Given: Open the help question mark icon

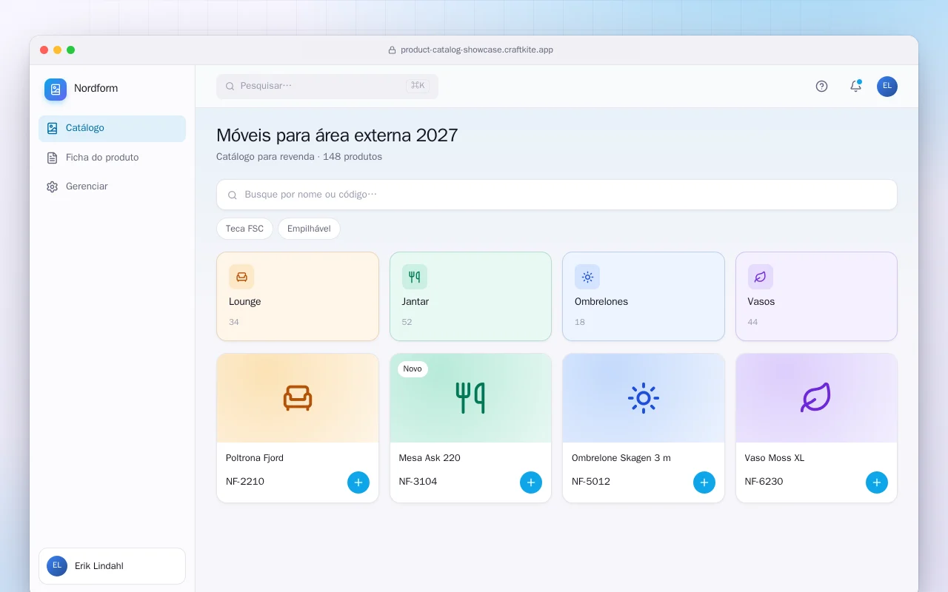Looking at the screenshot, I should pos(821,86).
